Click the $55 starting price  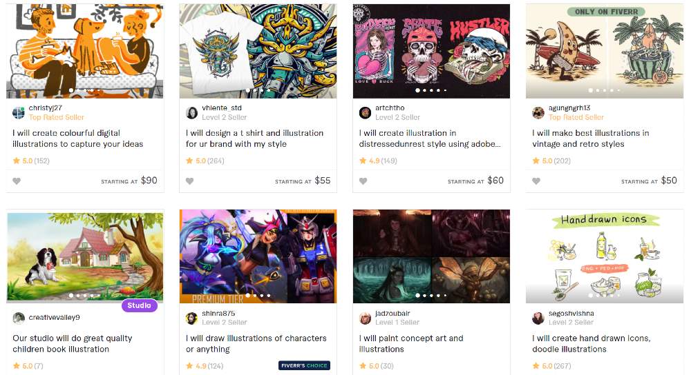(323, 181)
